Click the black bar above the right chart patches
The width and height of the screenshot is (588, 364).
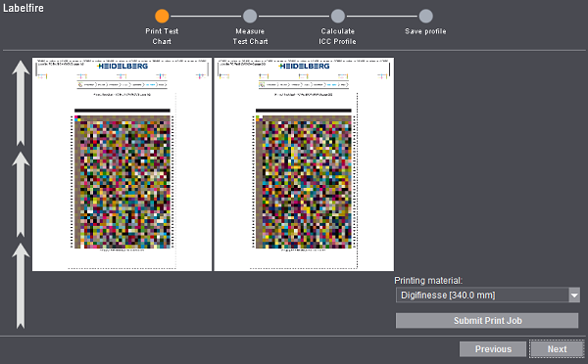coord(304,111)
